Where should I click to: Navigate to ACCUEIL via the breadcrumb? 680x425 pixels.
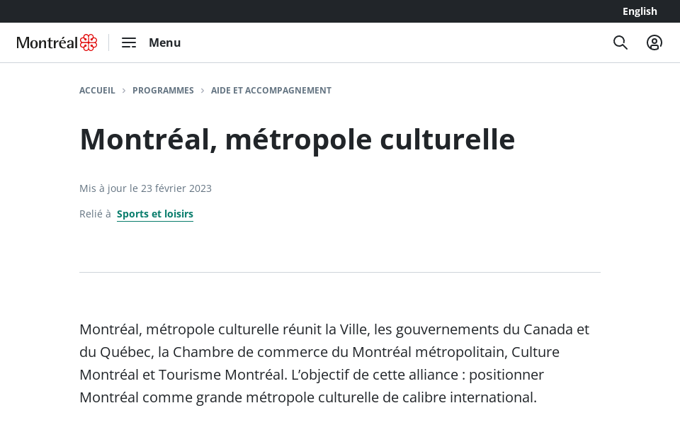click(97, 90)
